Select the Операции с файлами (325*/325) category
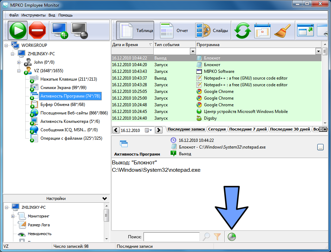 (x=71, y=138)
